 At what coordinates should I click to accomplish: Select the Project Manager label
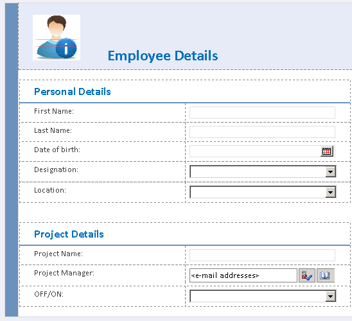[x=64, y=273]
